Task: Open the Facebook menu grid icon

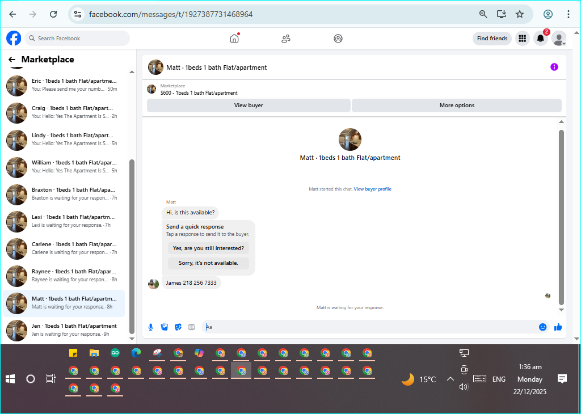Action: coord(523,38)
